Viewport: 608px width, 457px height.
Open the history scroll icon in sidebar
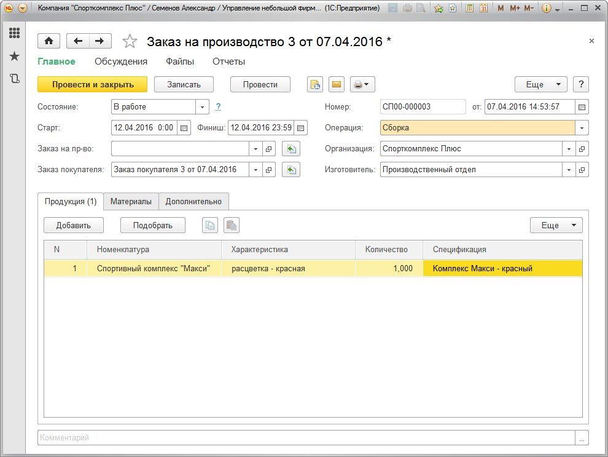click(14, 79)
